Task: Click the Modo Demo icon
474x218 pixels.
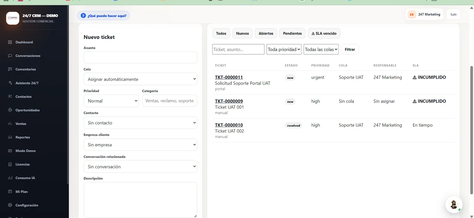Action: coord(10,151)
